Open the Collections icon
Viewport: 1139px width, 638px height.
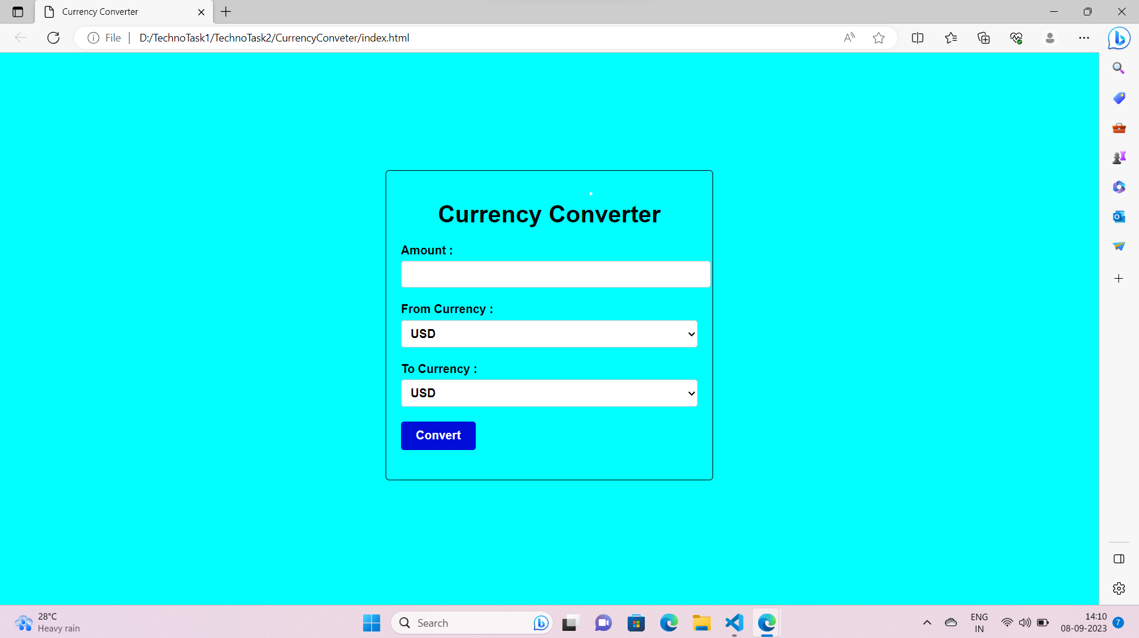(983, 38)
